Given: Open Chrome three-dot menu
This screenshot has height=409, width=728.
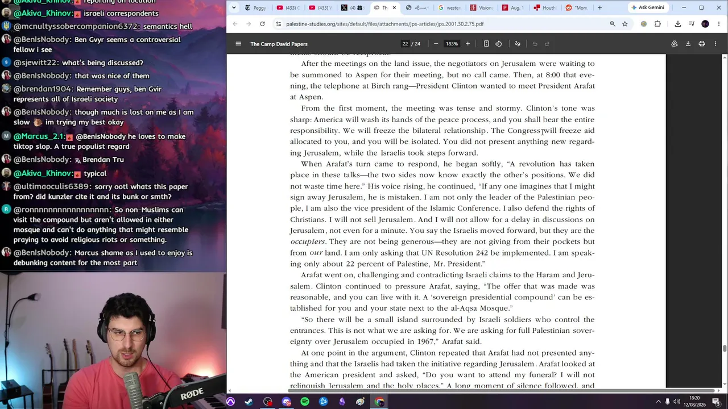Looking at the screenshot, I should tap(719, 24).
